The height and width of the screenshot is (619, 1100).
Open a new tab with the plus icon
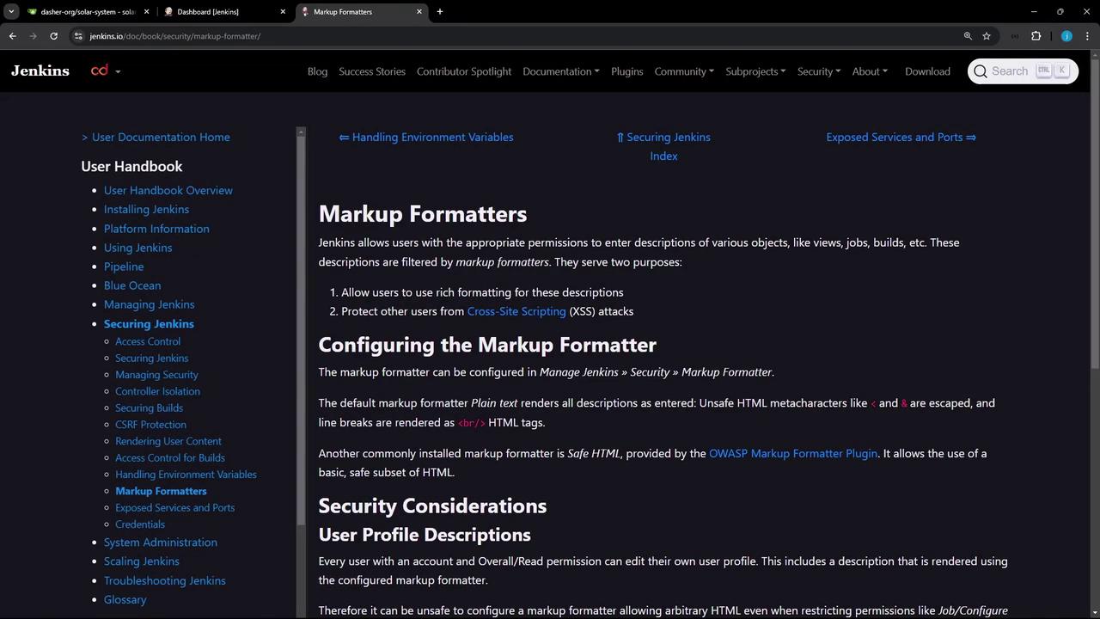[x=440, y=12]
